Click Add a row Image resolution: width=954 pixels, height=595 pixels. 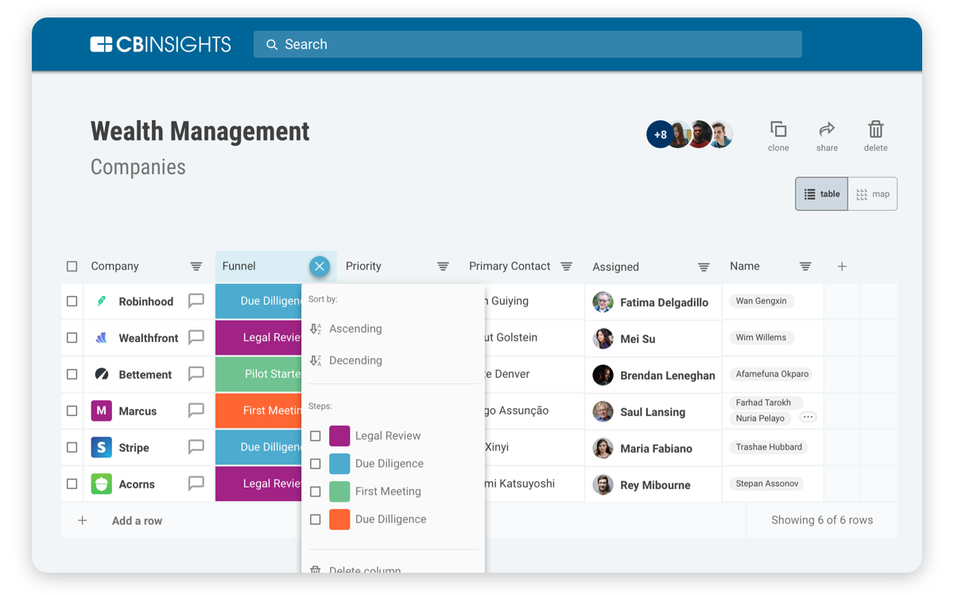[x=137, y=521]
